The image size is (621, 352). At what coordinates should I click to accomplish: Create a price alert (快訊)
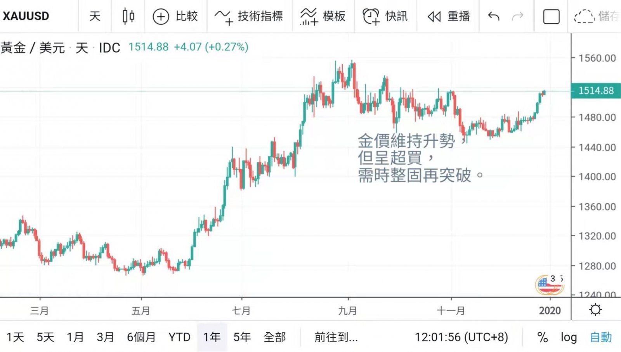coord(385,16)
